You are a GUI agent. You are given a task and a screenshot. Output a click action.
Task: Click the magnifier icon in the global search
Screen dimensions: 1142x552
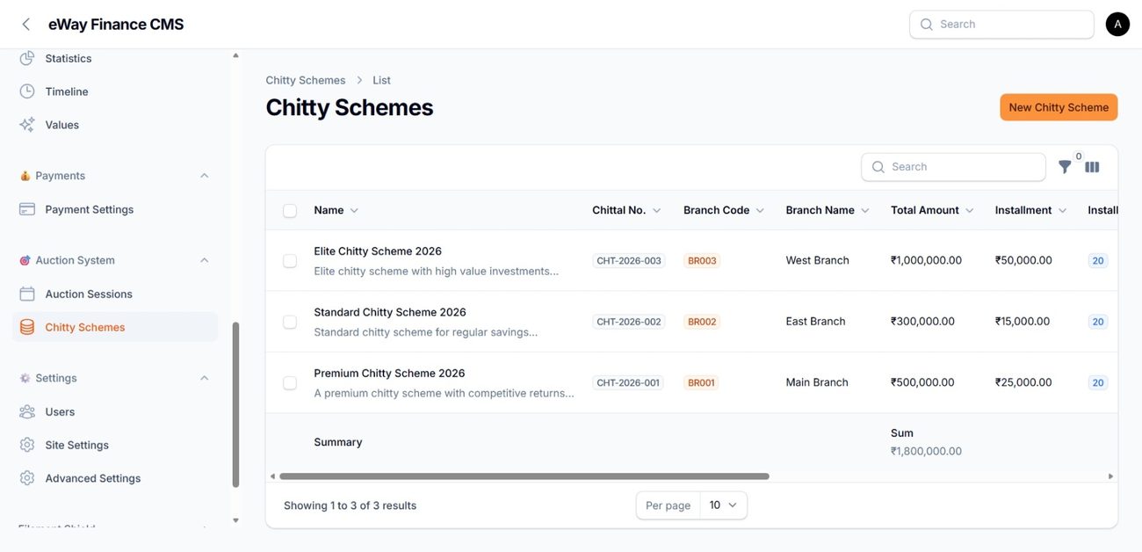coord(926,25)
